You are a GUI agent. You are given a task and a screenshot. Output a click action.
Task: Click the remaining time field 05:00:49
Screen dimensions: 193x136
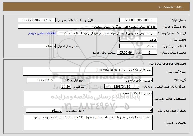point(125,53)
